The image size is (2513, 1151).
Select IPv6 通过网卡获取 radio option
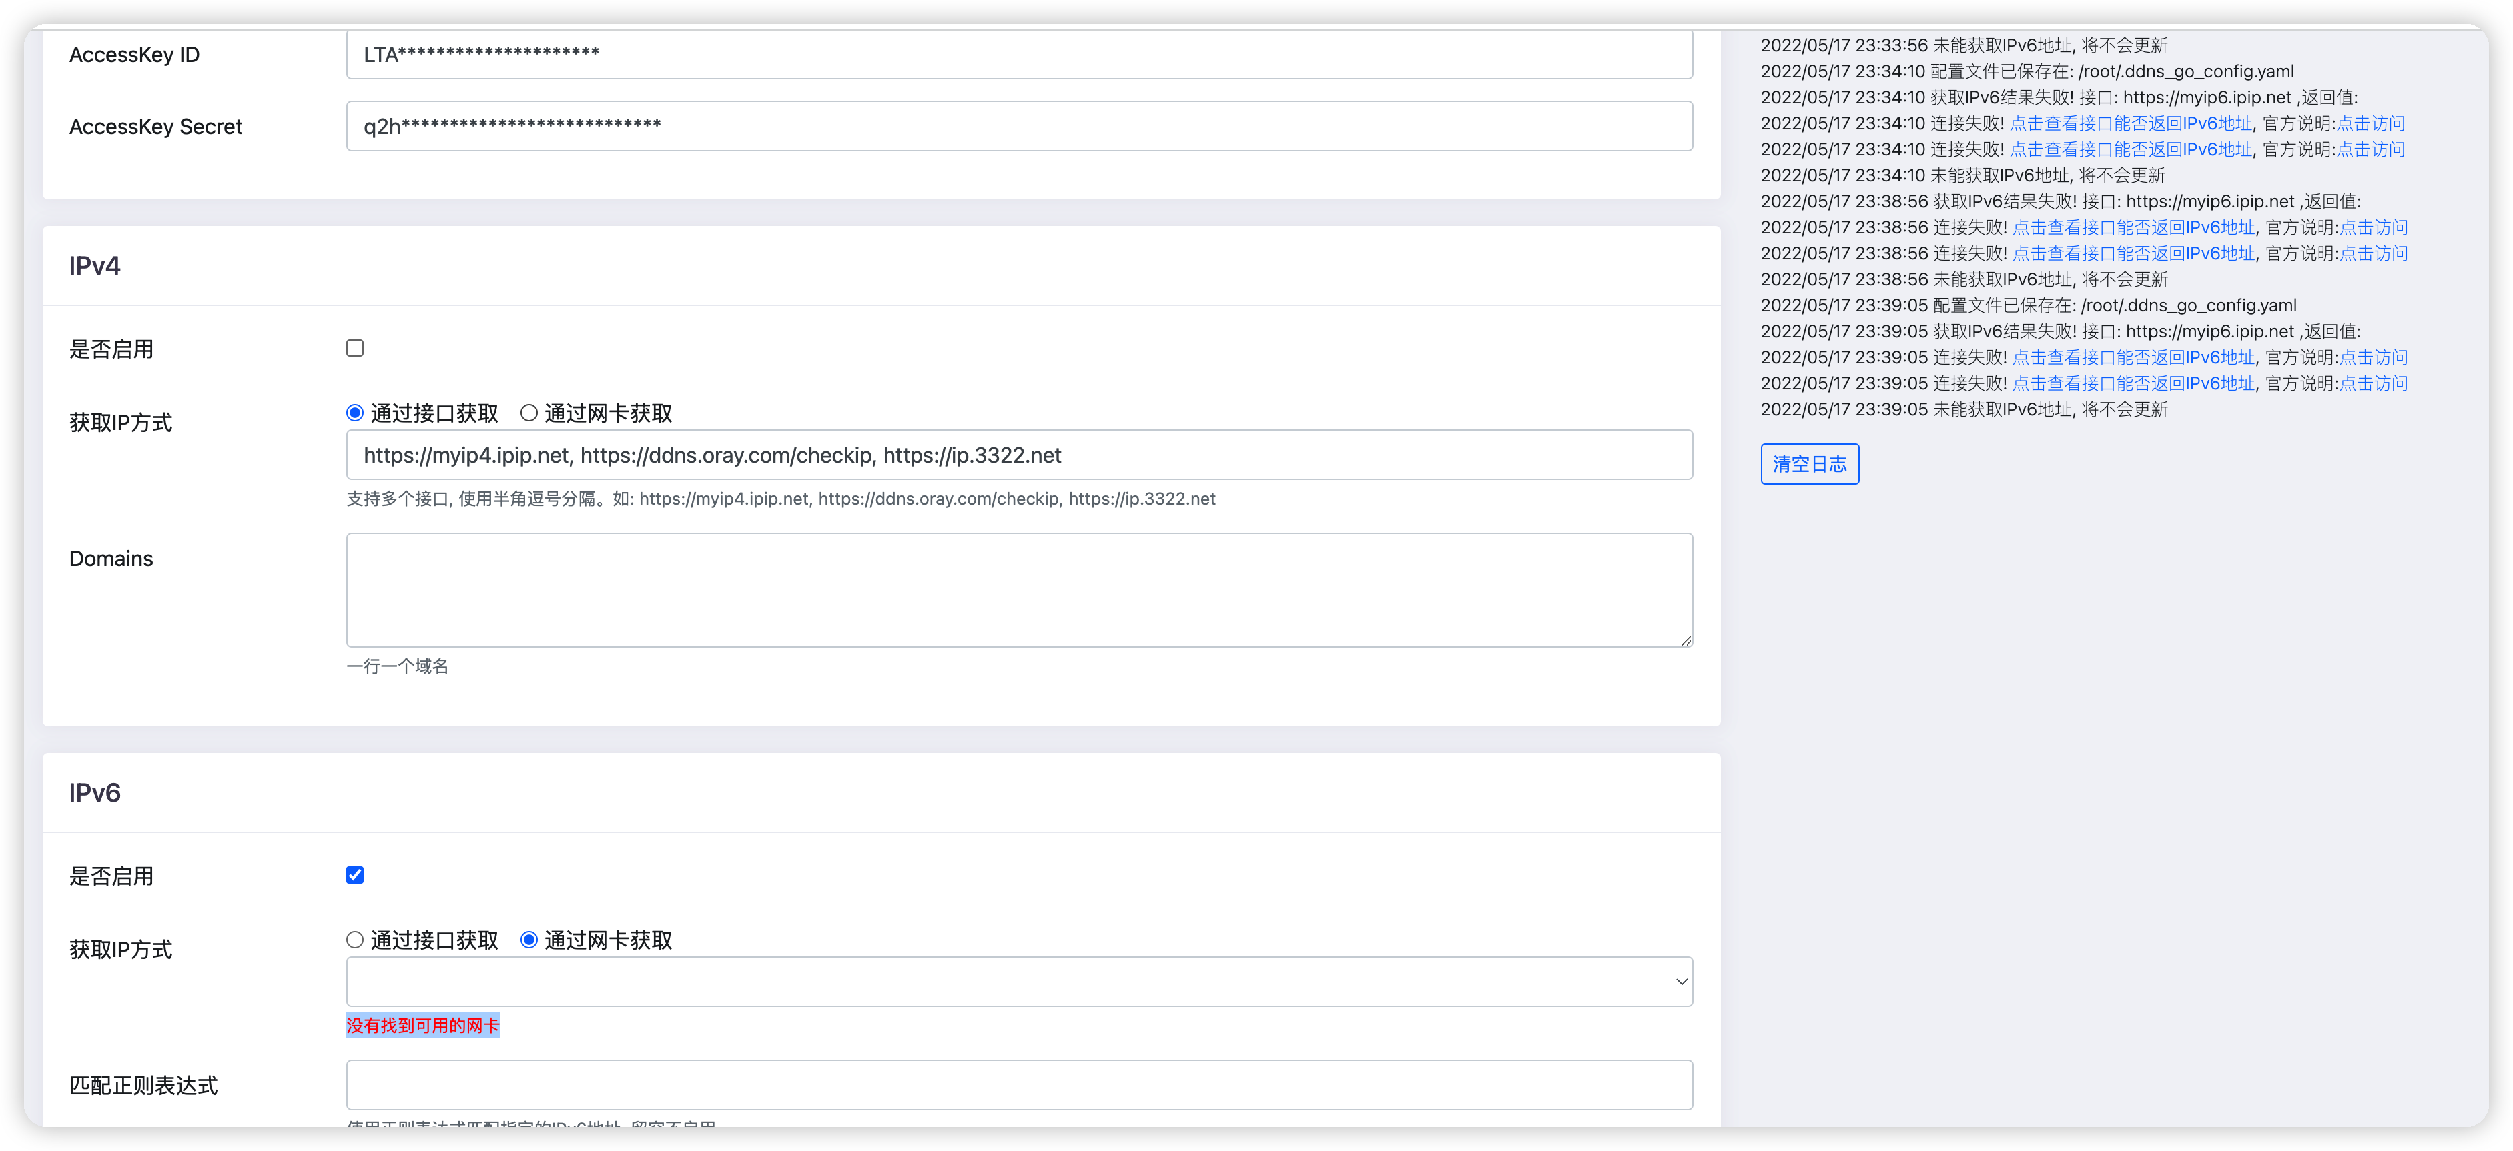[528, 940]
